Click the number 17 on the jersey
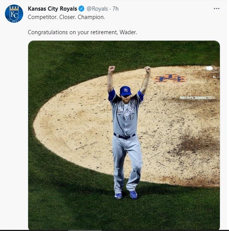 (x=131, y=118)
